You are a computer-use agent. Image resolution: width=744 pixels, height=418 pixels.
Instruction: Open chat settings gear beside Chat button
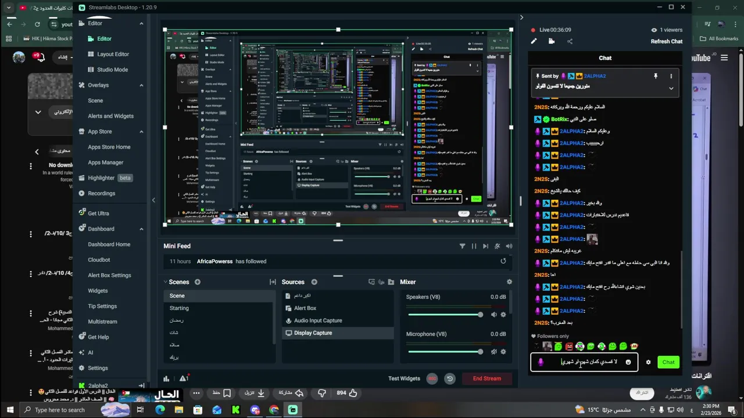tap(648, 362)
